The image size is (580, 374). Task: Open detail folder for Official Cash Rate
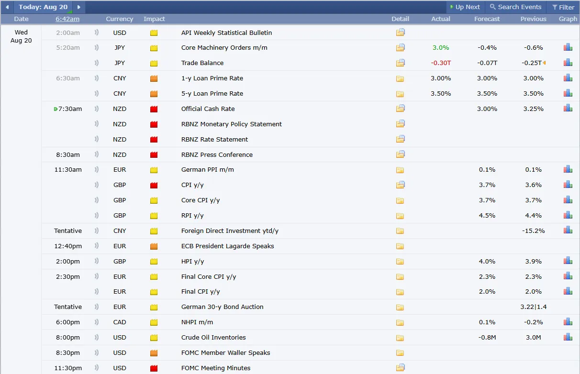[400, 109]
